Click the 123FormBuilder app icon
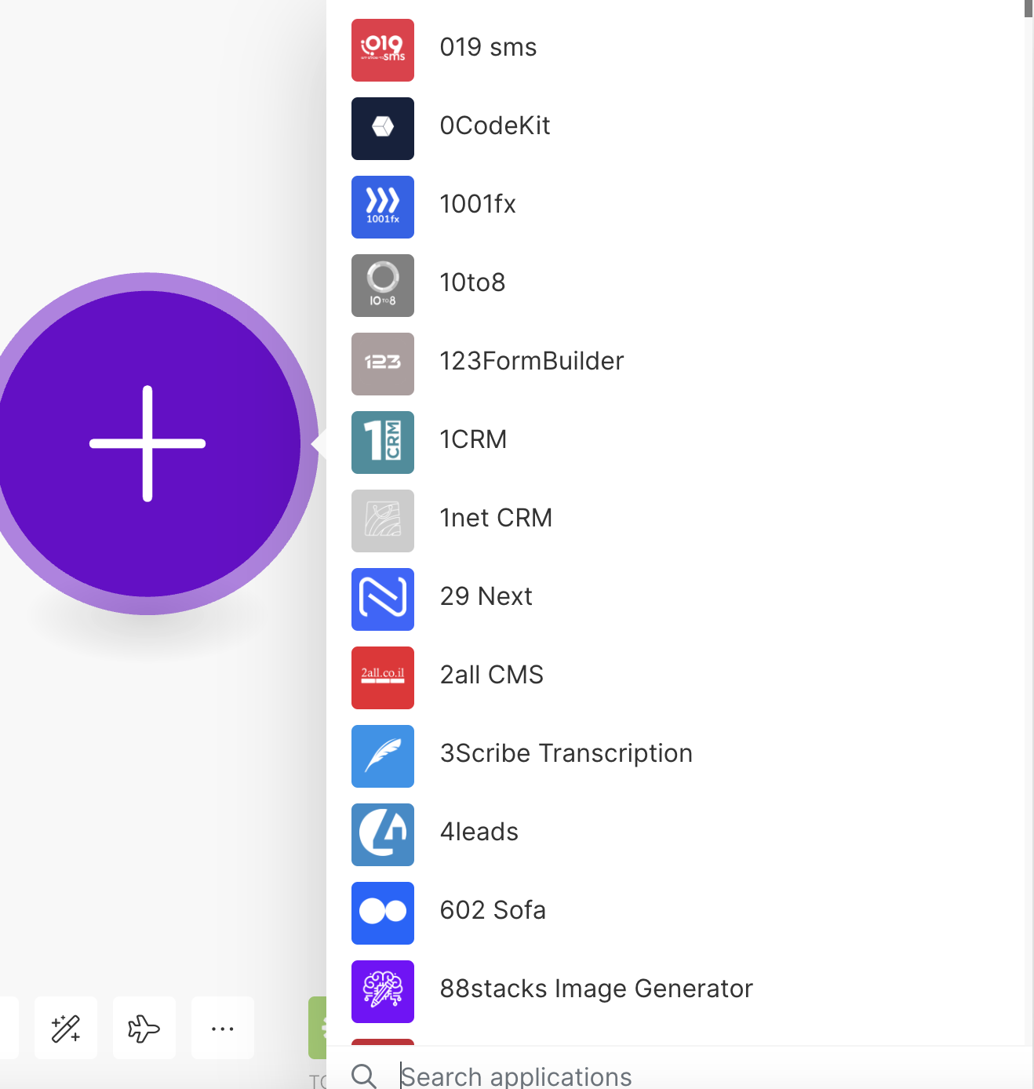 point(383,364)
